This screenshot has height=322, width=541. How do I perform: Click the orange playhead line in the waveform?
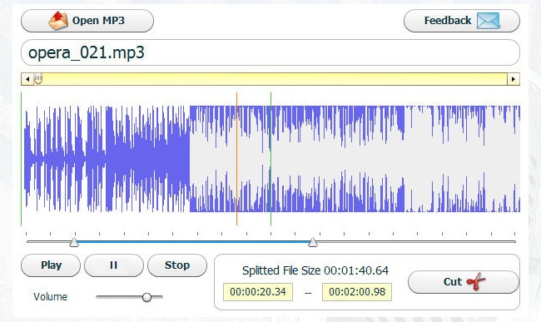[x=236, y=159]
